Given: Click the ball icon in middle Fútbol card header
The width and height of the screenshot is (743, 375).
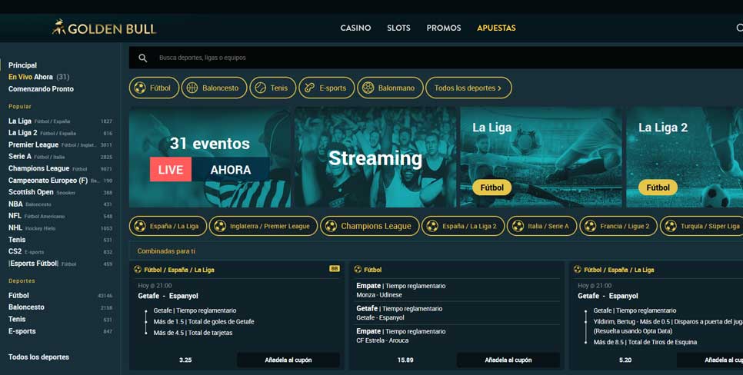Looking at the screenshot, I should pyautogui.click(x=358, y=269).
